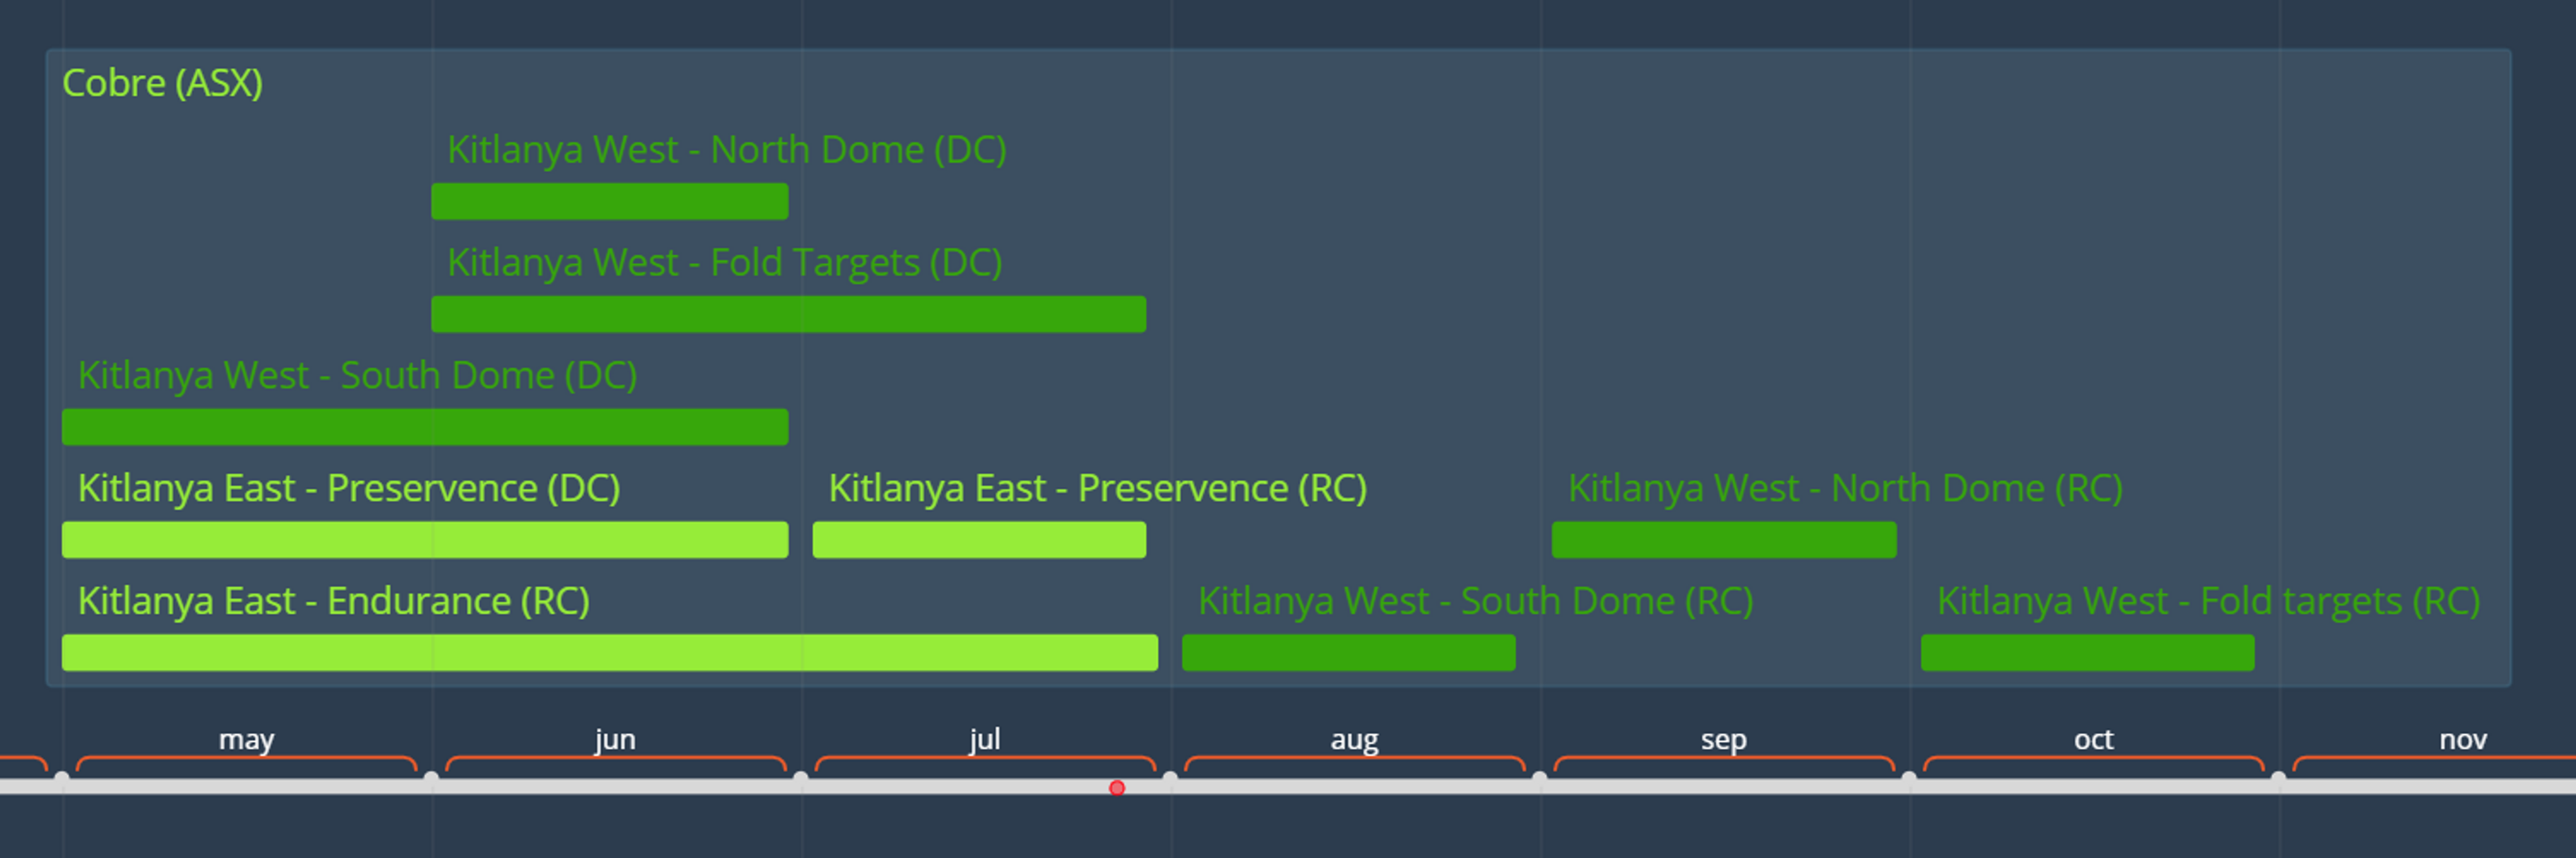Viewport: 2576px width, 858px height.
Task: Select the Kitlanya East - Preservence (DC) bar
Action: [x=425, y=540]
